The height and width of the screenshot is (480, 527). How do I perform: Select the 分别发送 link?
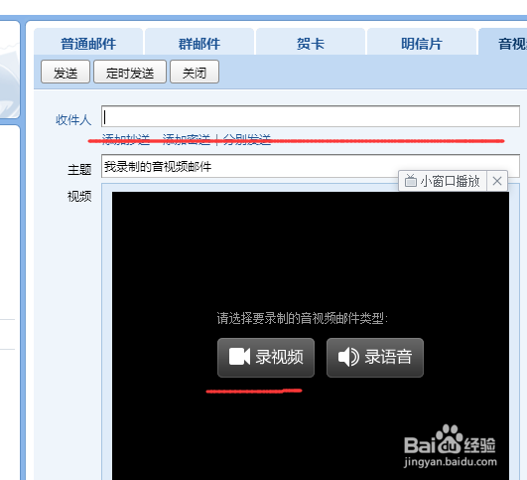tap(247, 139)
